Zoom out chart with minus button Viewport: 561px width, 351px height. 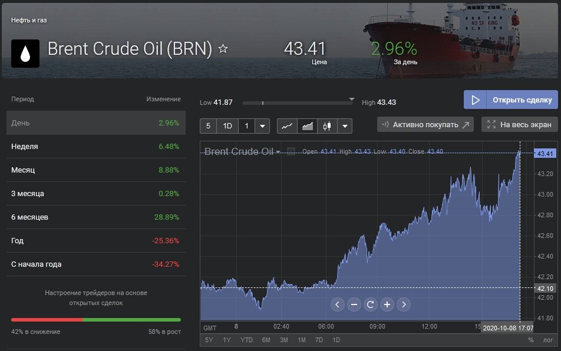coord(354,304)
